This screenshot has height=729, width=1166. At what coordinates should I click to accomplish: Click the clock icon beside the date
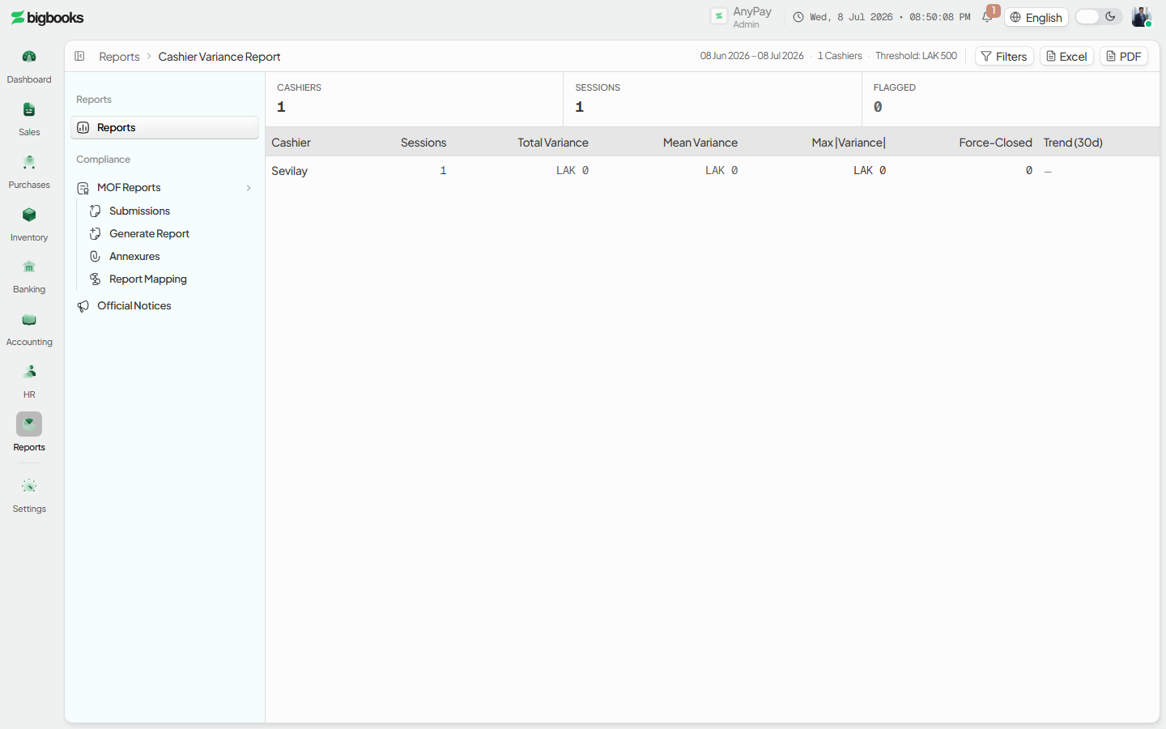coord(798,17)
